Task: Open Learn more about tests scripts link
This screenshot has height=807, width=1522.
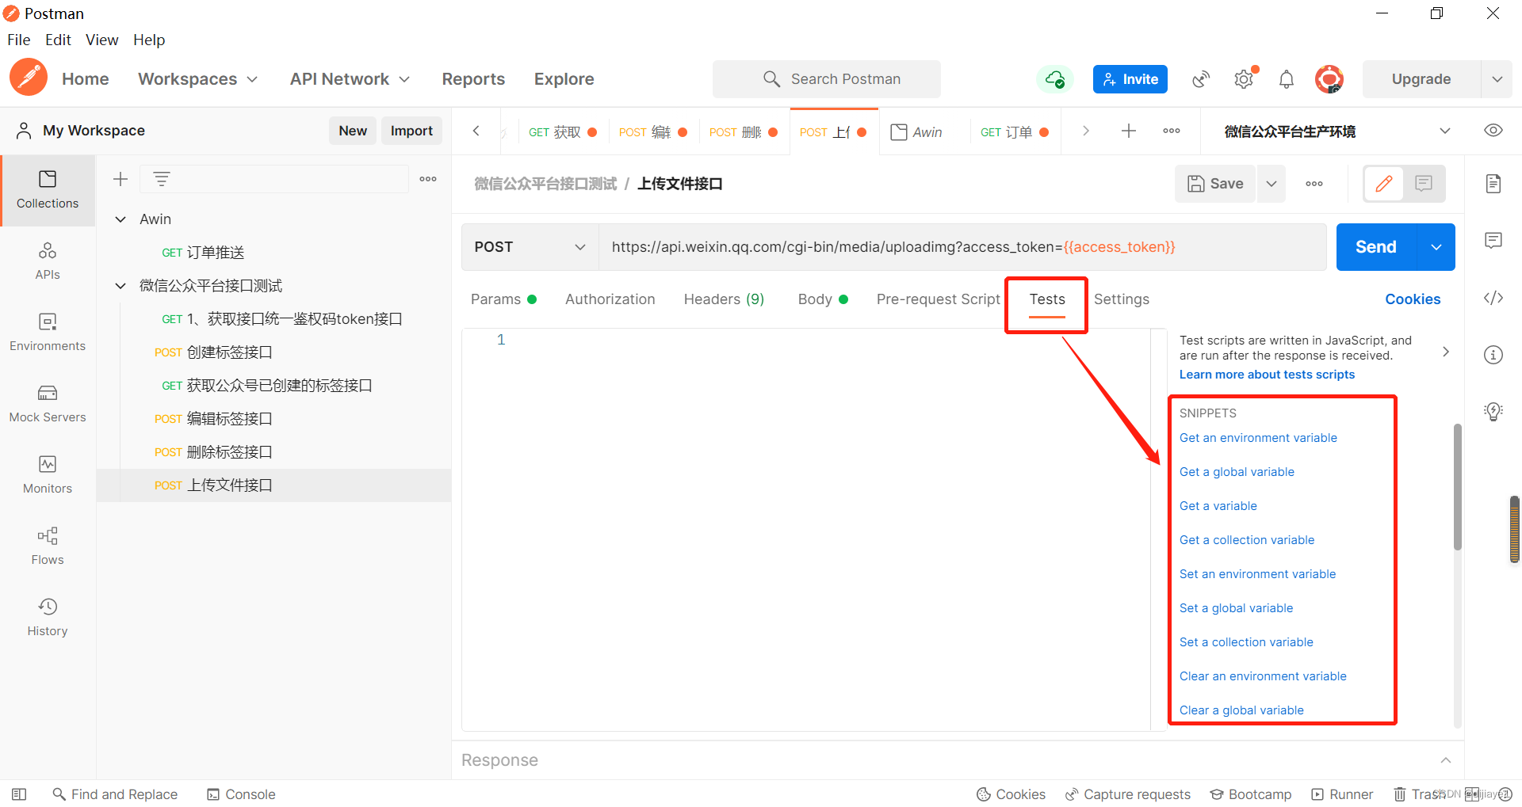Action: click(x=1267, y=375)
